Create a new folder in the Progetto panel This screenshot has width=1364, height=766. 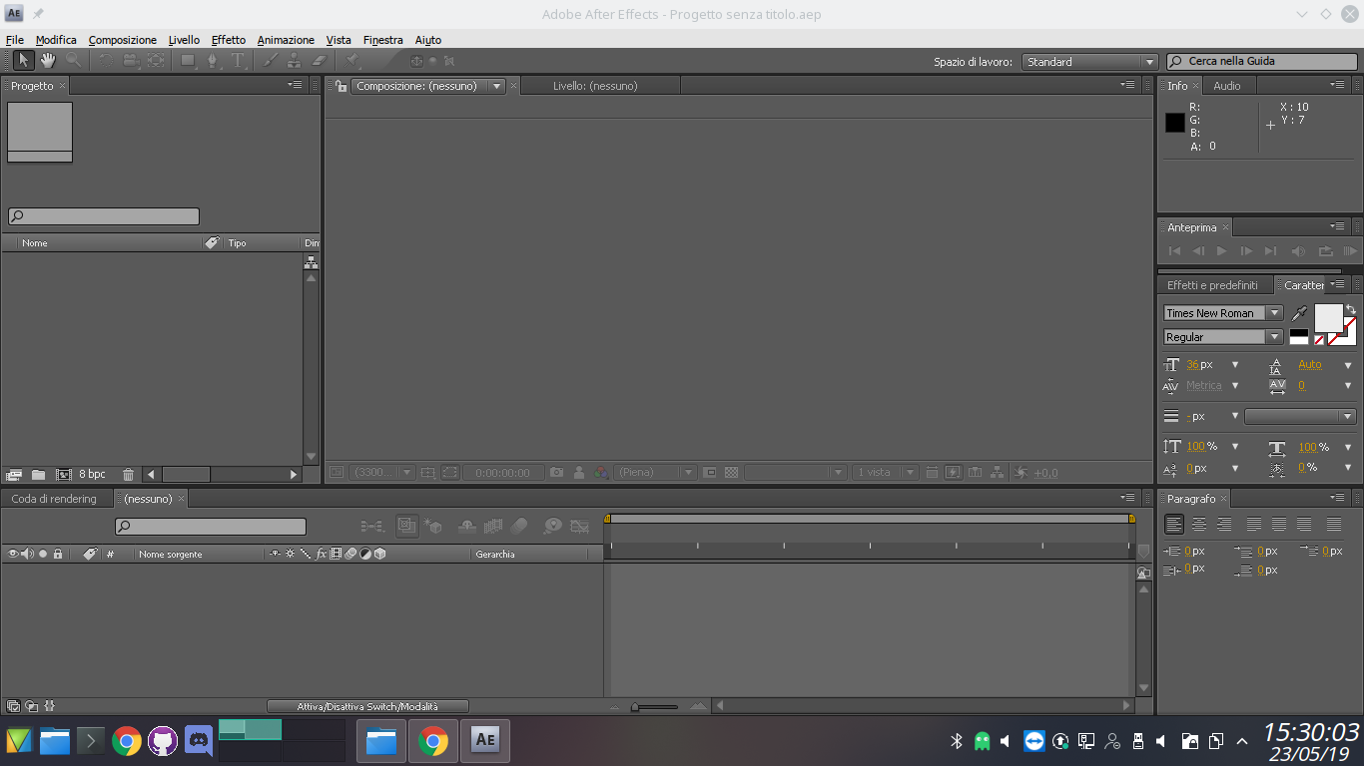pyautogui.click(x=38, y=475)
